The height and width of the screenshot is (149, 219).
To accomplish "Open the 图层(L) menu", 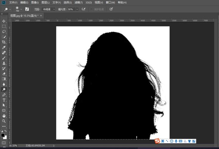I will pos(46,2).
